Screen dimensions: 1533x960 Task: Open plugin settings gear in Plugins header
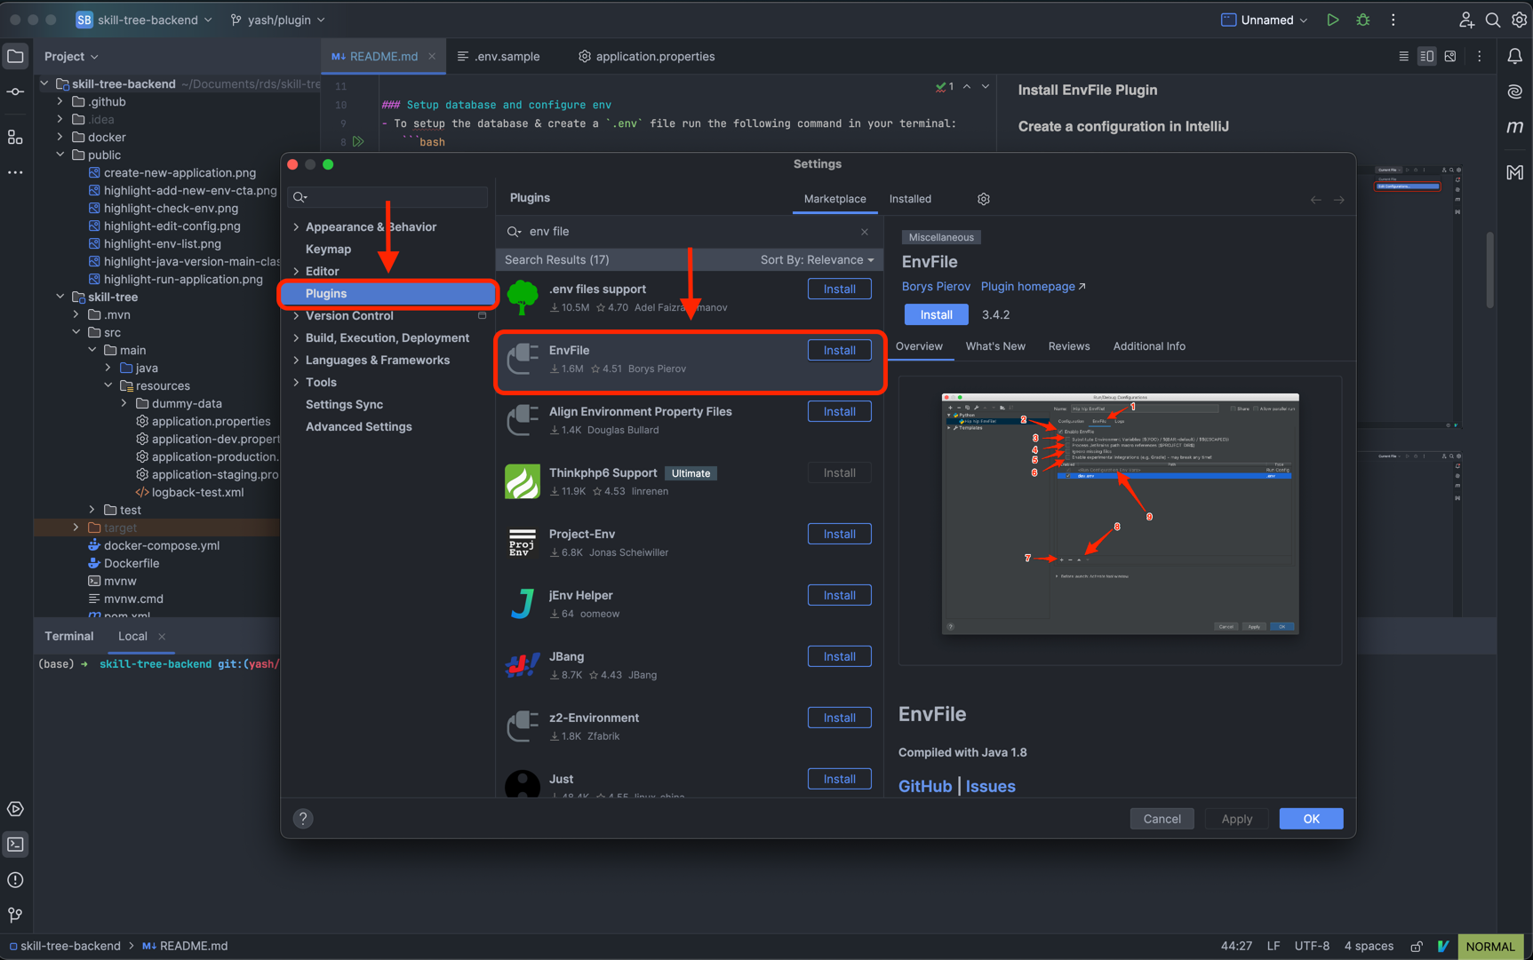(984, 199)
